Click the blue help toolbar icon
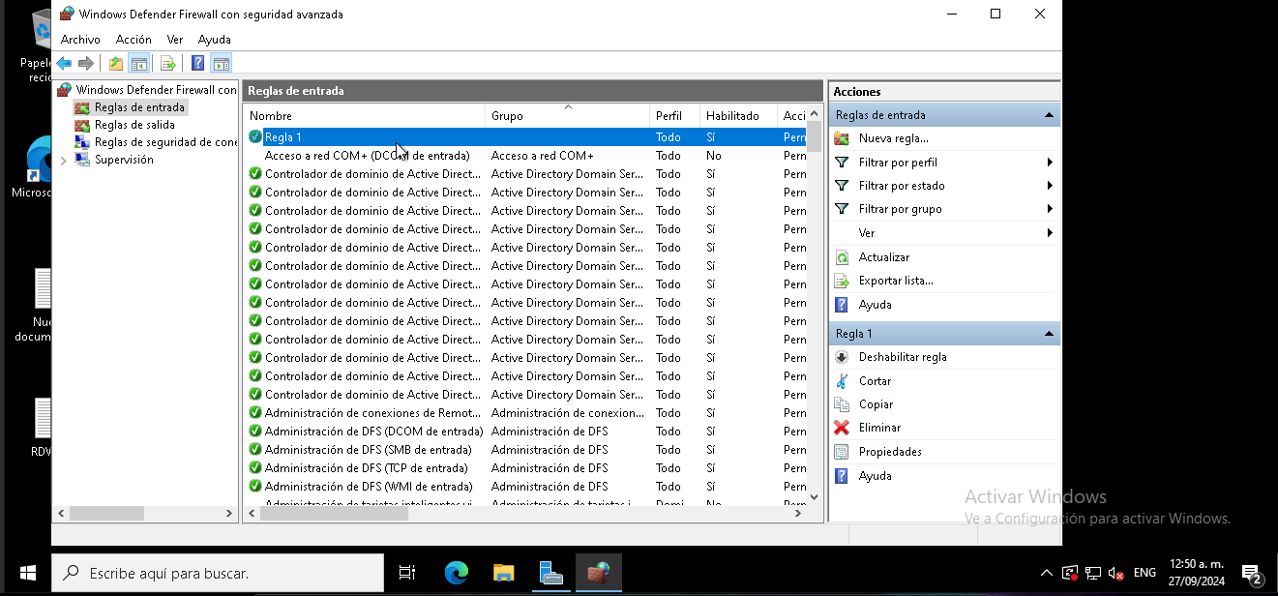The image size is (1278, 596). 197,64
